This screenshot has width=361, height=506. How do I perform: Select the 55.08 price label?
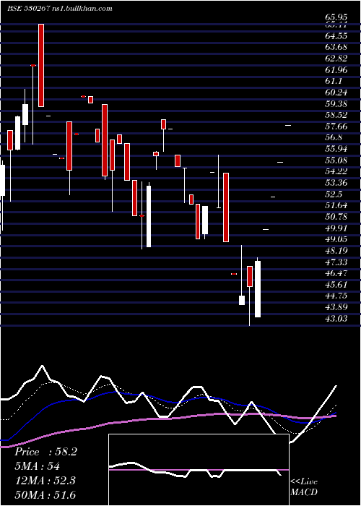click(x=336, y=160)
